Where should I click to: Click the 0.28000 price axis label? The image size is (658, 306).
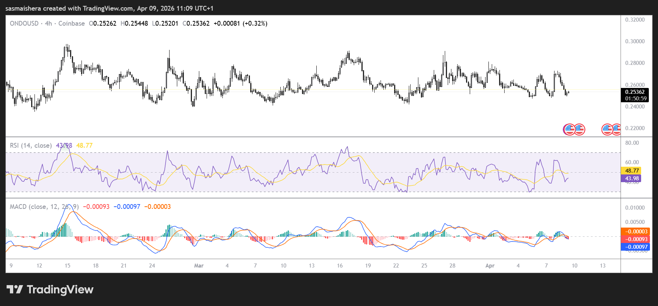(635, 63)
